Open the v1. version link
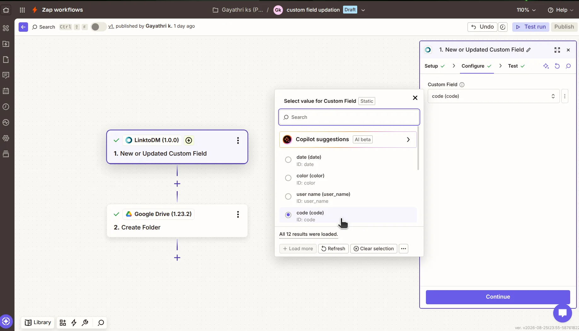Image resolution: width=579 pixels, height=331 pixels. pyautogui.click(x=111, y=26)
